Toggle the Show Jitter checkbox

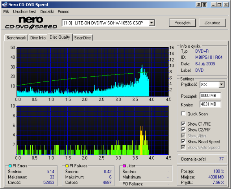183,135
